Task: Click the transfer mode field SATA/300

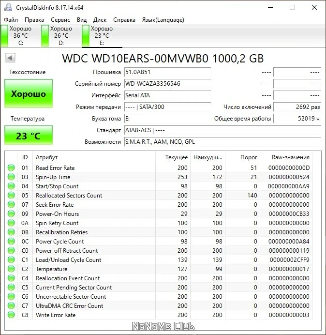Action: click(167, 107)
